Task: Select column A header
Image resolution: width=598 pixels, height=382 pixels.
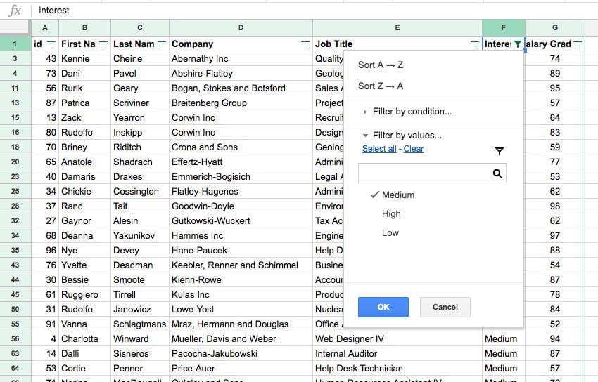Action: pos(45,28)
